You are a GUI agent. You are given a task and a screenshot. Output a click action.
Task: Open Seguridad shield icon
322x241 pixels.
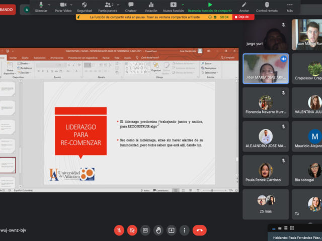point(85,5)
